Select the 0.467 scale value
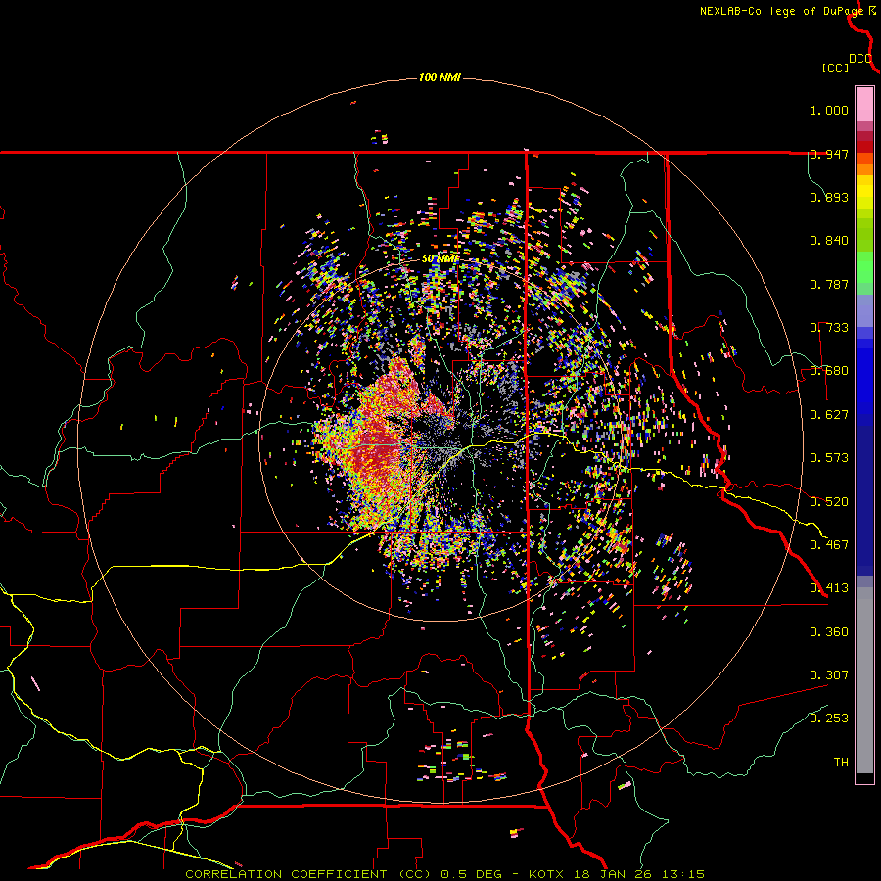This screenshot has height=881, width=881. [x=829, y=544]
